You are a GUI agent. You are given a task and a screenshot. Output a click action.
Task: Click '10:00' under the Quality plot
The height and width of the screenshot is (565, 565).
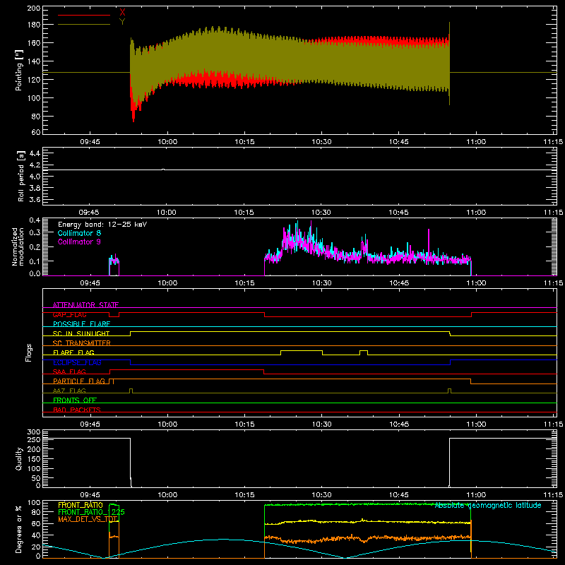[167, 495]
